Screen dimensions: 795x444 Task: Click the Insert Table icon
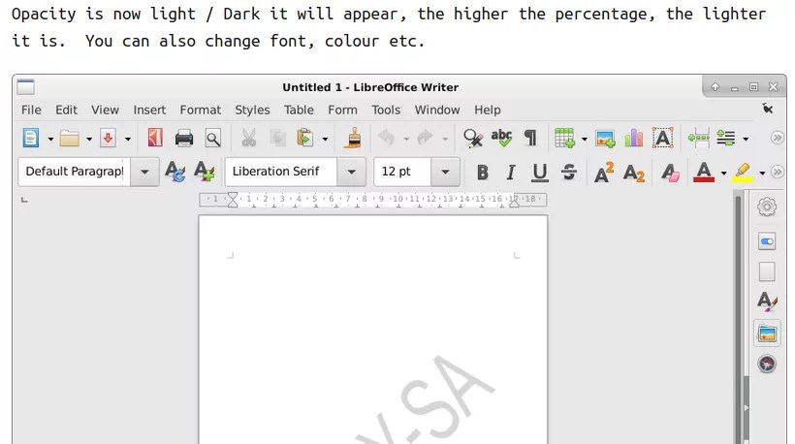pyautogui.click(x=564, y=138)
